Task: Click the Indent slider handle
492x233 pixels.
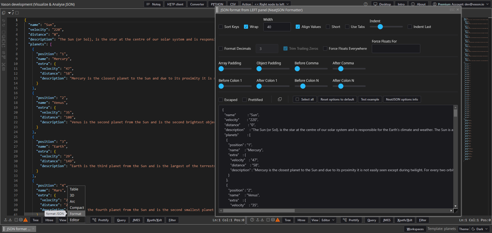Action: 380,27
